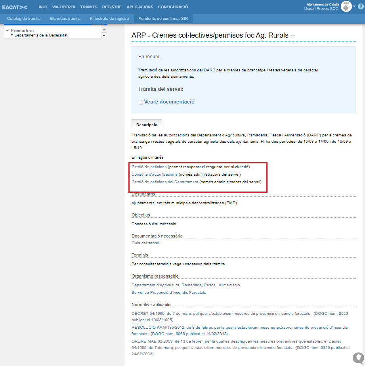Go to Els meus tràmits tab

tap(65, 19)
